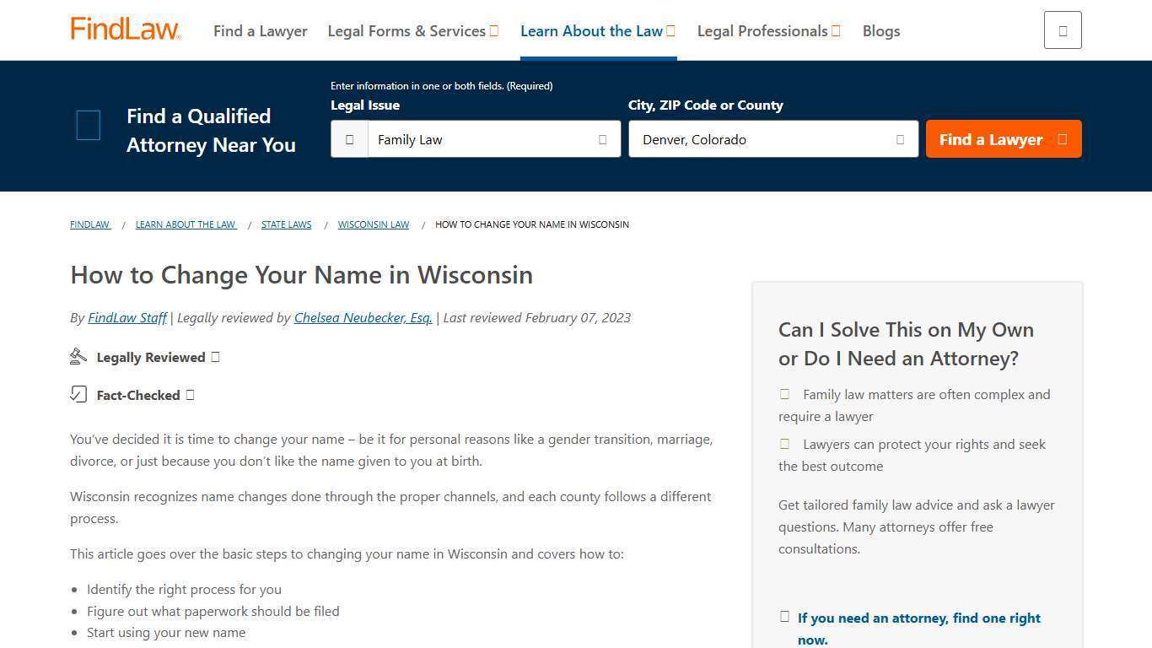Viewport: 1152px width, 648px height.
Task: View Chelsea Neubecker, Esq. reviewer profile
Action: click(363, 317)
